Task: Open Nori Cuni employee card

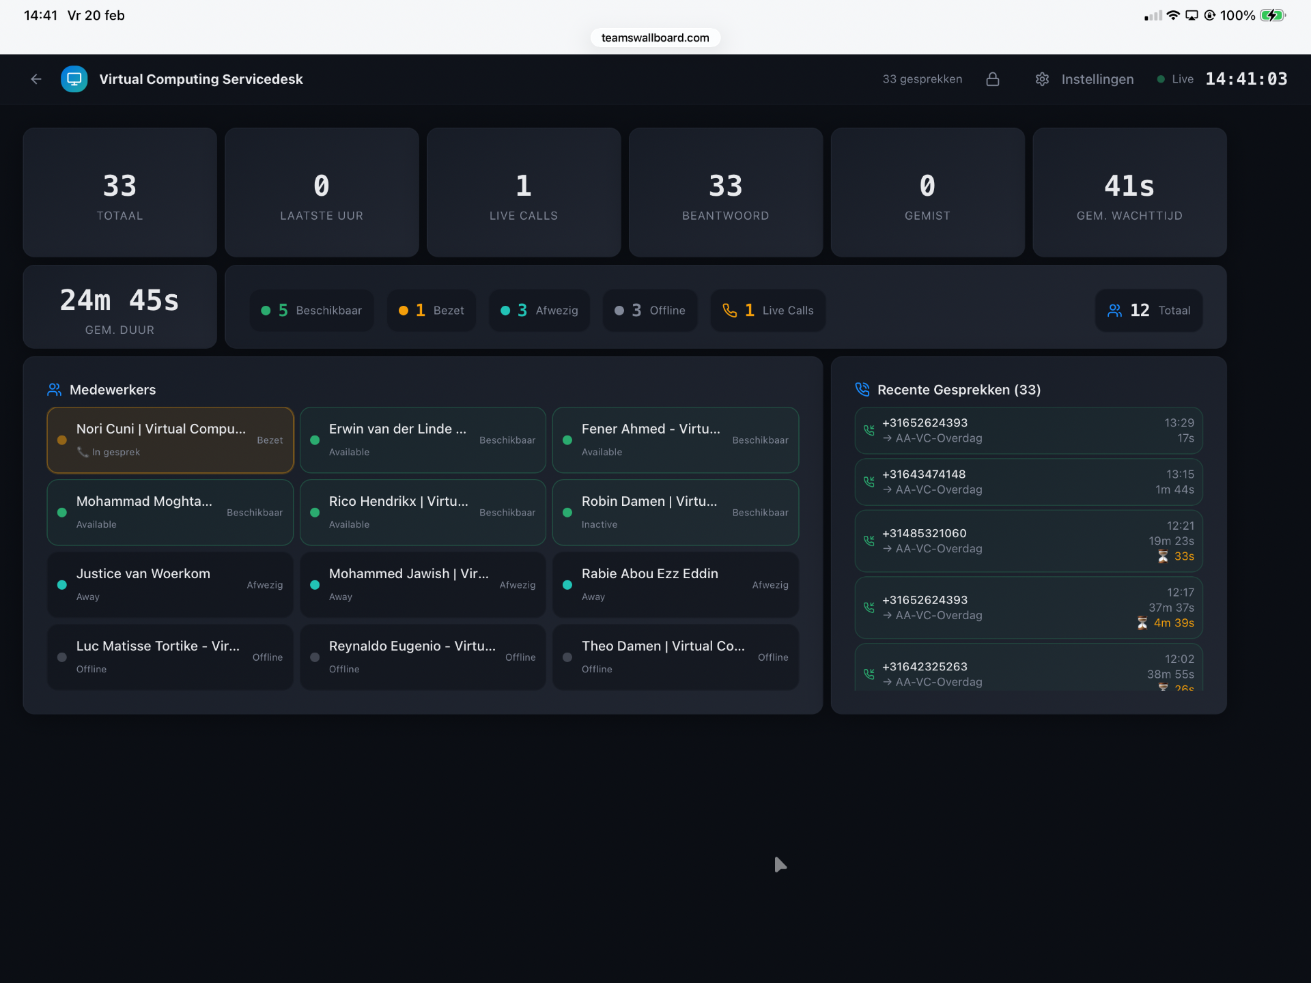Action: (x=170, y=440)
